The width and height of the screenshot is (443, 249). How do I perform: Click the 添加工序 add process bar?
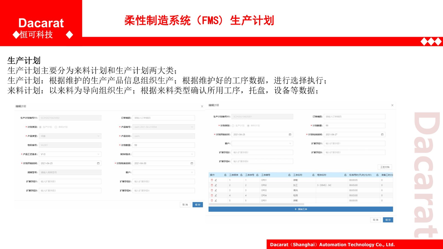click(301, 209)
